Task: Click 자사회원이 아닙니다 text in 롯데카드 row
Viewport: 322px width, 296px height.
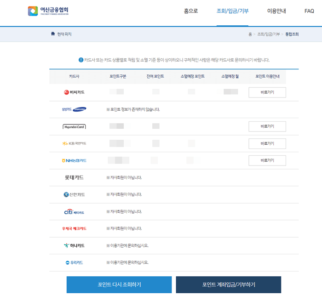Action: click(x=124, y=177)
